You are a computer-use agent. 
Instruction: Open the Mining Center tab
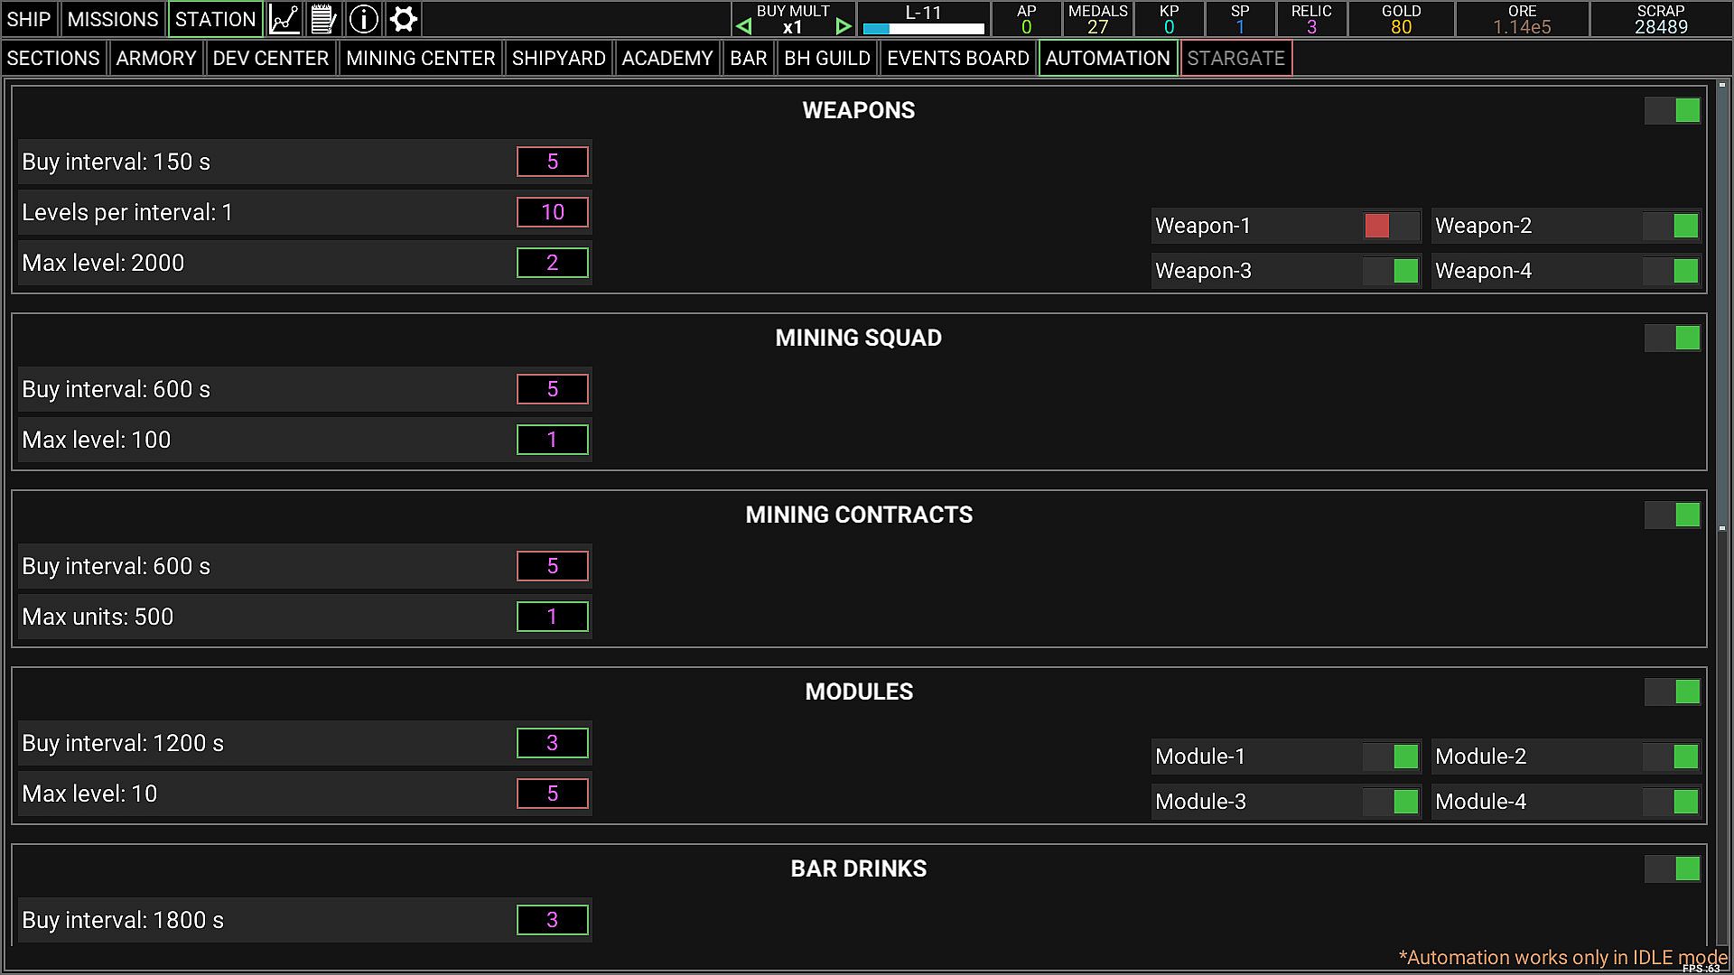420,58
